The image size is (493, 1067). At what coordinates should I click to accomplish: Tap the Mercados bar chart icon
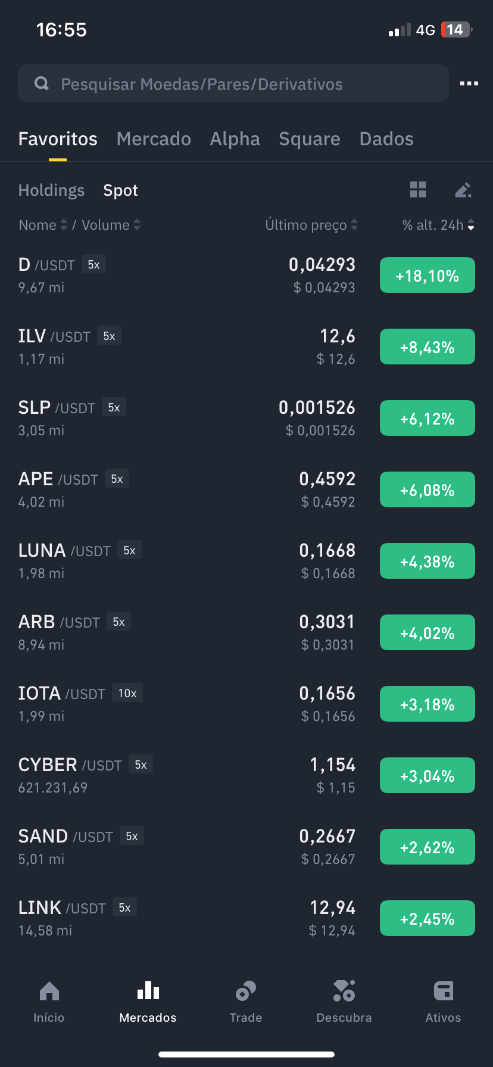pyautogui.click(x=148, y=991)
